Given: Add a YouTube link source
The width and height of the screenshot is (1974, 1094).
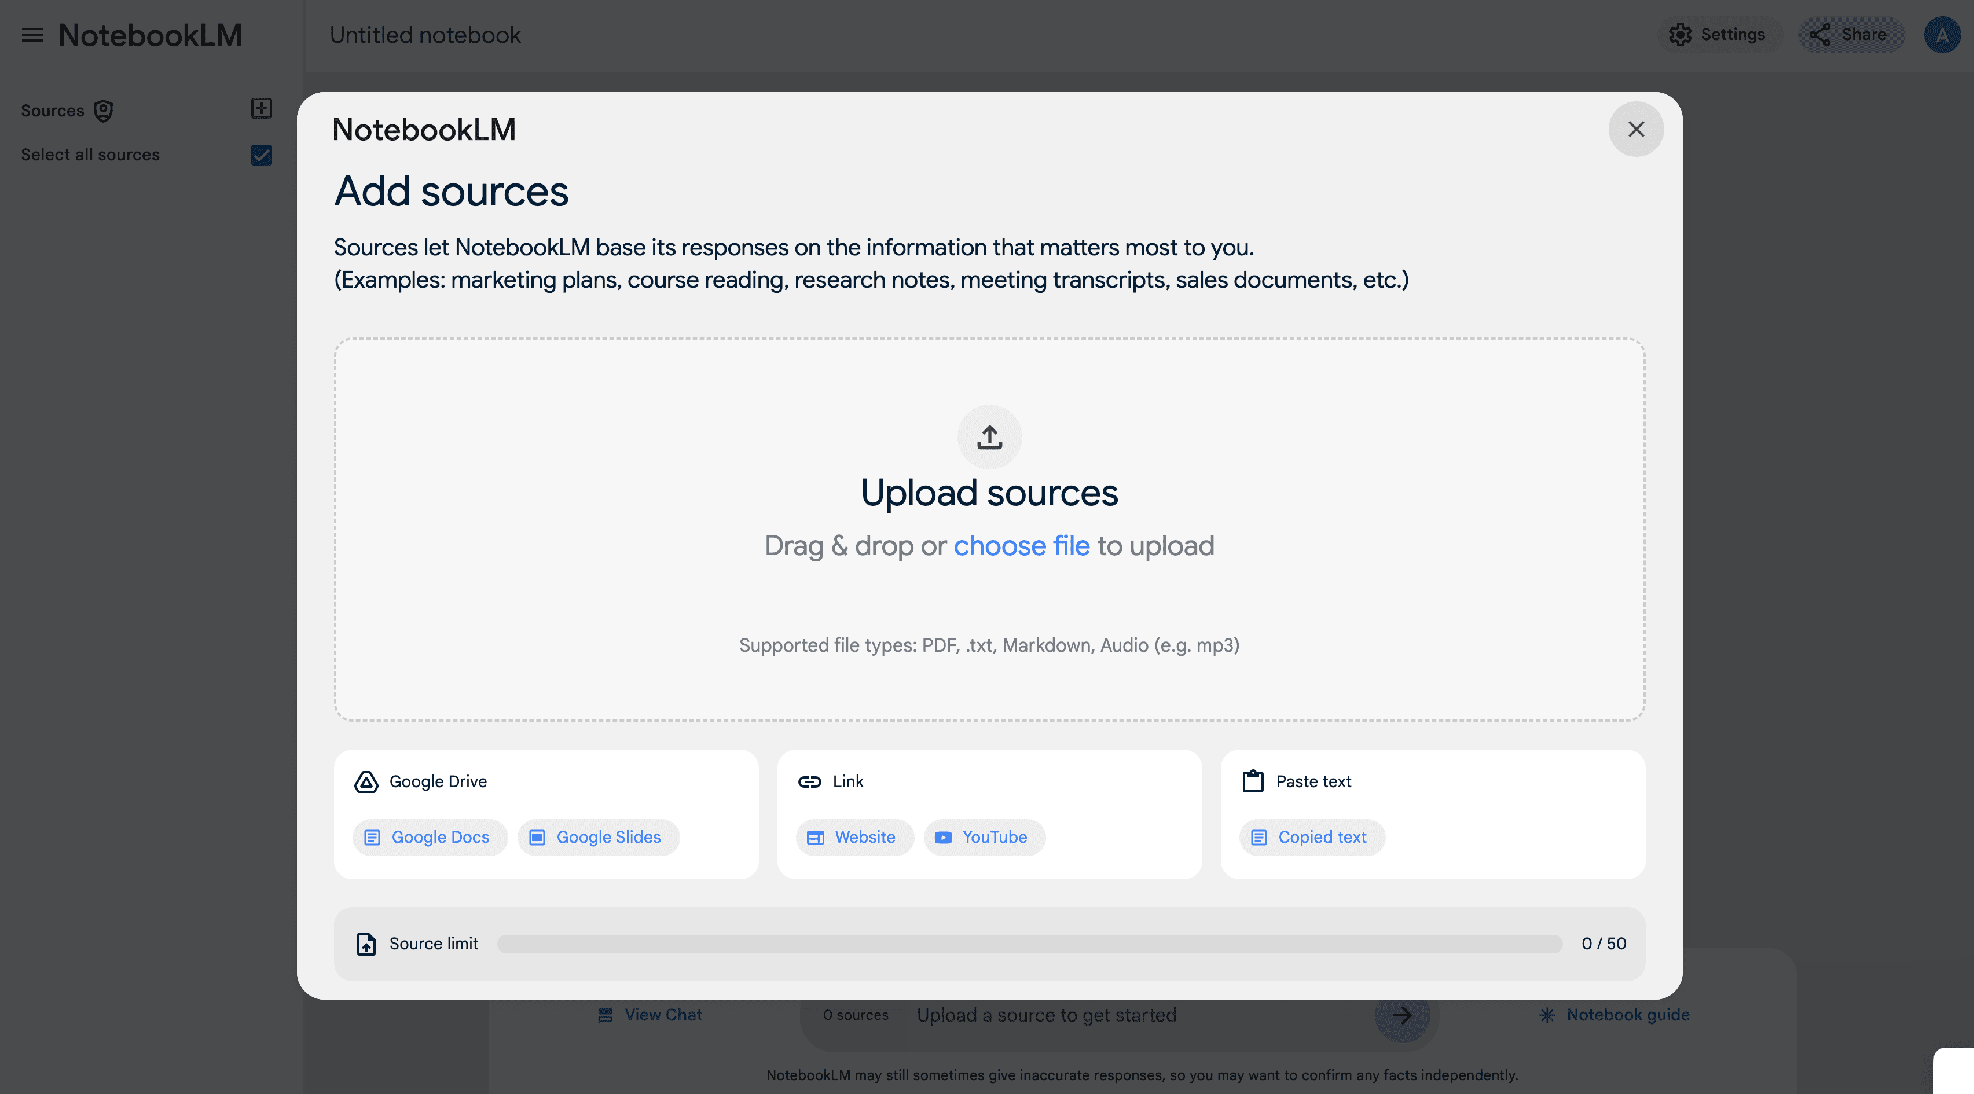Looking at the screenshot, I should (984, 838).
